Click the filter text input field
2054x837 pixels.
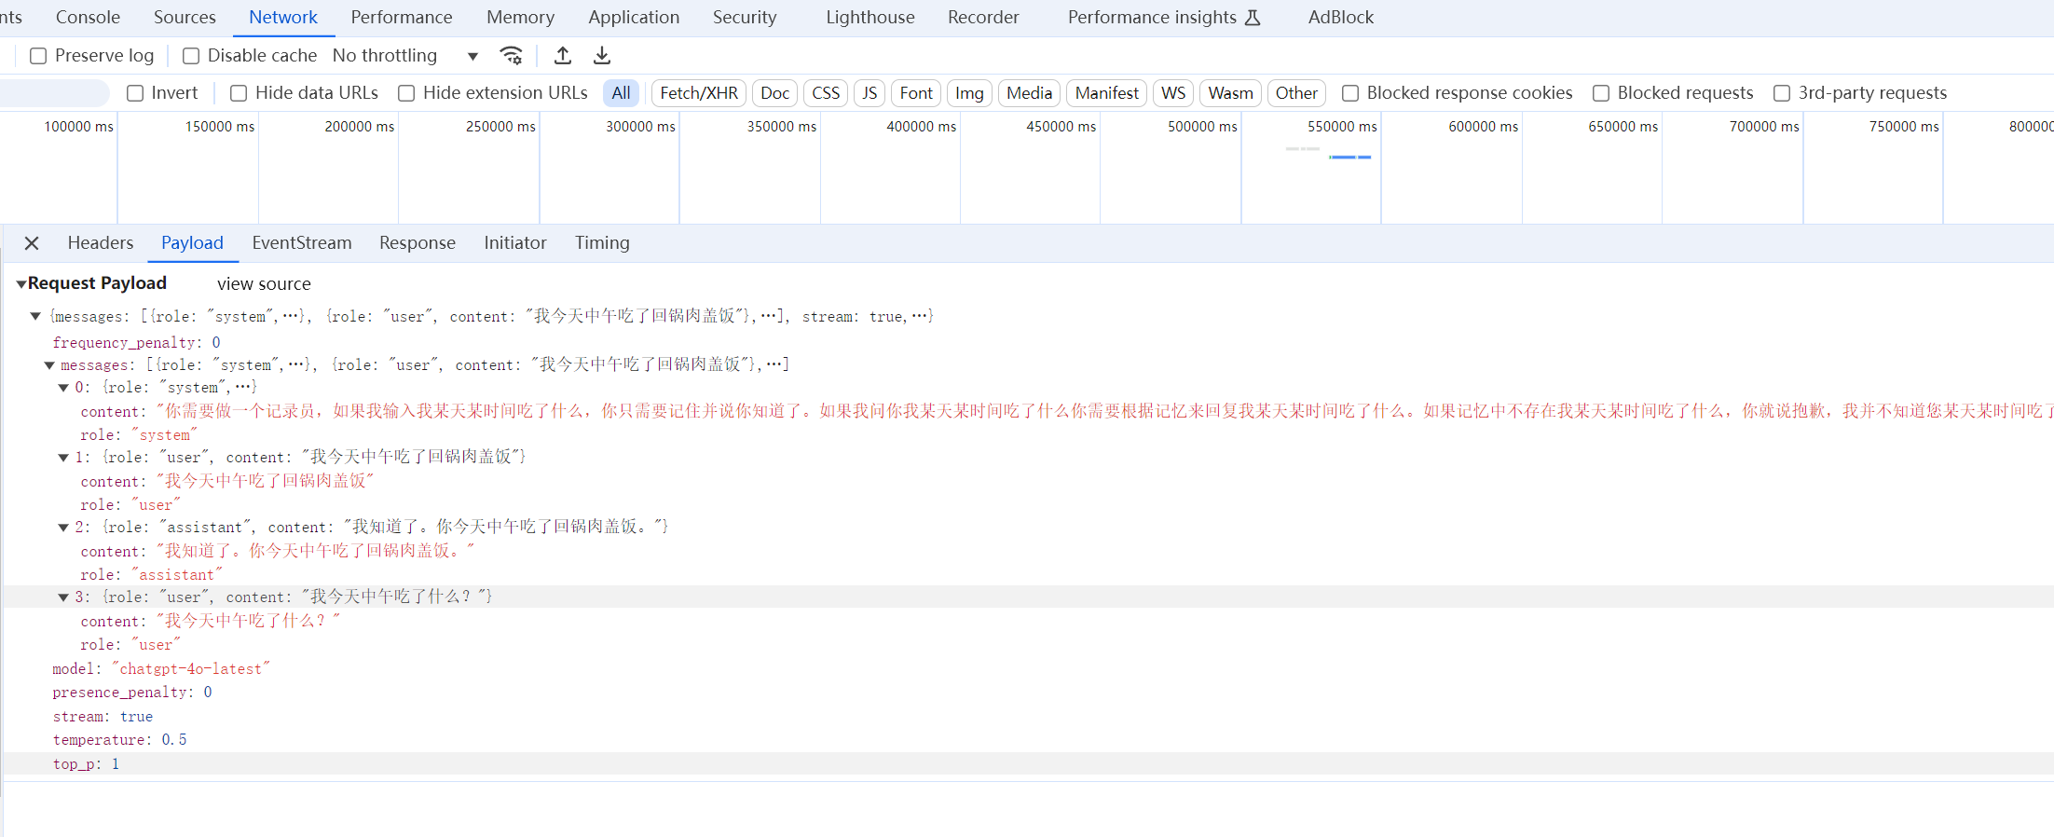(54, 93)
